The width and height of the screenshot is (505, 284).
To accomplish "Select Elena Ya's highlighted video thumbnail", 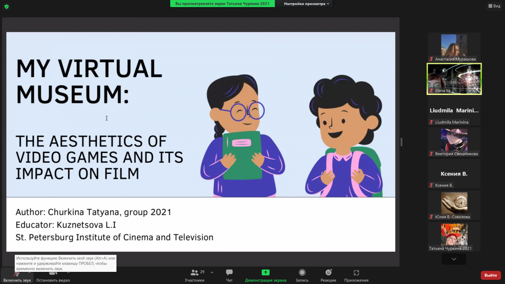I will tap(454, 79).
